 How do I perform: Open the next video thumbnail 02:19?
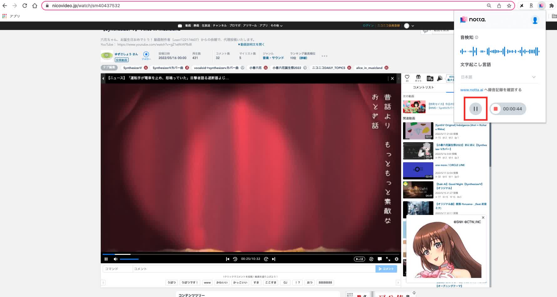coord(414,107)
